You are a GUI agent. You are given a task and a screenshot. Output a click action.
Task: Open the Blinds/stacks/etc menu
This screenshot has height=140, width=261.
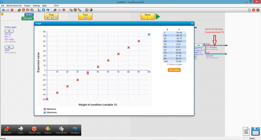click(14, 6)
